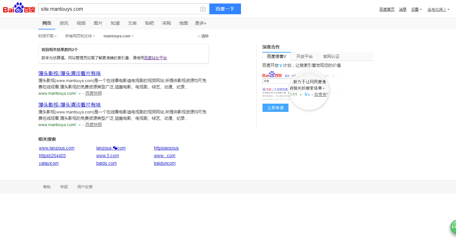
Task: Click the green circular badge at screen edge
Action: pyautogui.click(x=453, y=227)
